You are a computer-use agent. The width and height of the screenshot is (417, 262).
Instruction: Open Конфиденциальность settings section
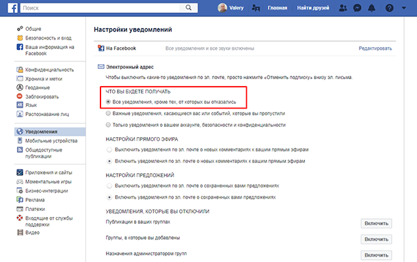click(x=49, y=70)
